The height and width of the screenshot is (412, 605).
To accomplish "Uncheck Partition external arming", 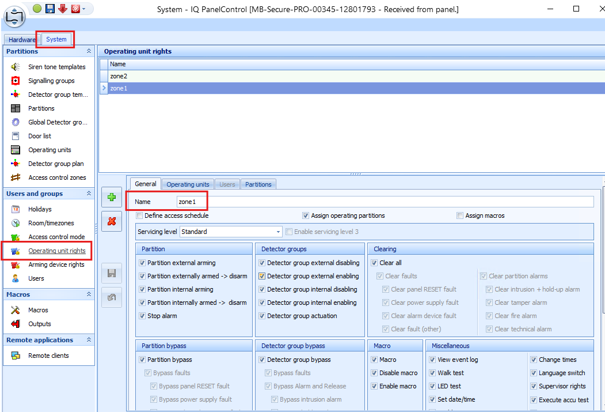I will pyautogui.click(x=142, y=263).
